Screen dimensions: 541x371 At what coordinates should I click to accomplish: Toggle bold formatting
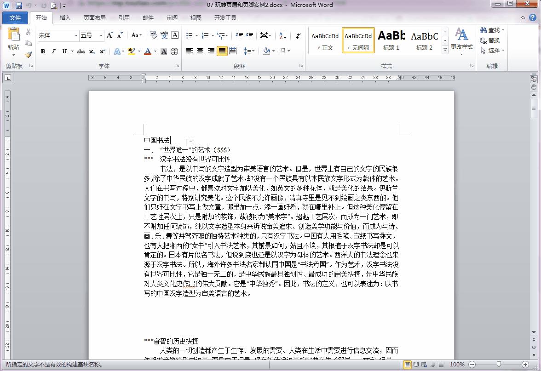coord(43,51)
